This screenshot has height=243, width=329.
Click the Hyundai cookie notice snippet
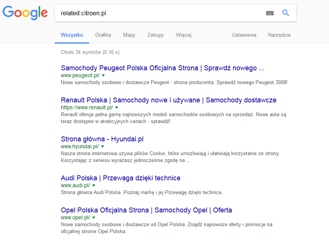pos(170,157)
